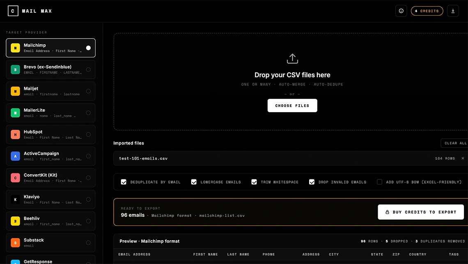Click the yellow Mailchimp provider icon

click(15, 48)
